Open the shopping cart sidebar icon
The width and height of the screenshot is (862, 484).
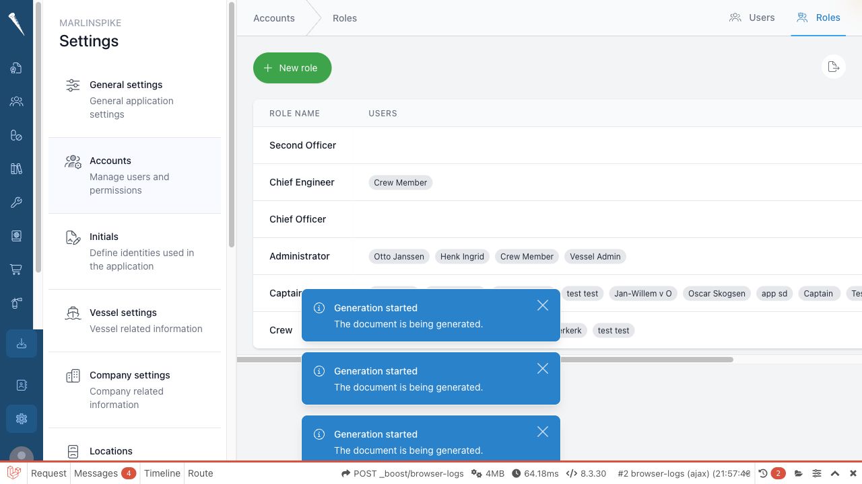(x=16, y=270)
